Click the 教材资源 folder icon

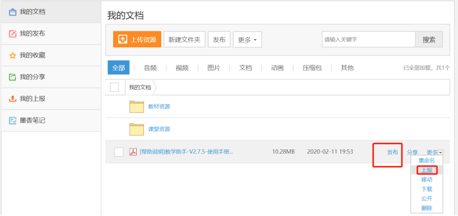tap(137, 107)
